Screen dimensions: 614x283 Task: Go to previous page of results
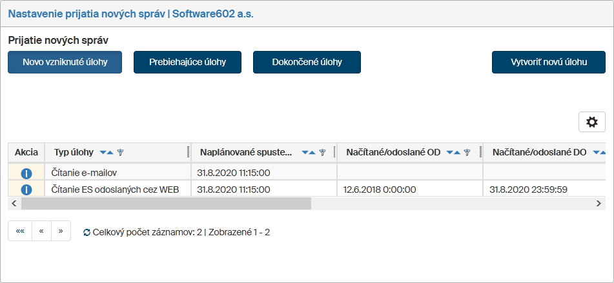pyautogui.click(x=41, y=231)
